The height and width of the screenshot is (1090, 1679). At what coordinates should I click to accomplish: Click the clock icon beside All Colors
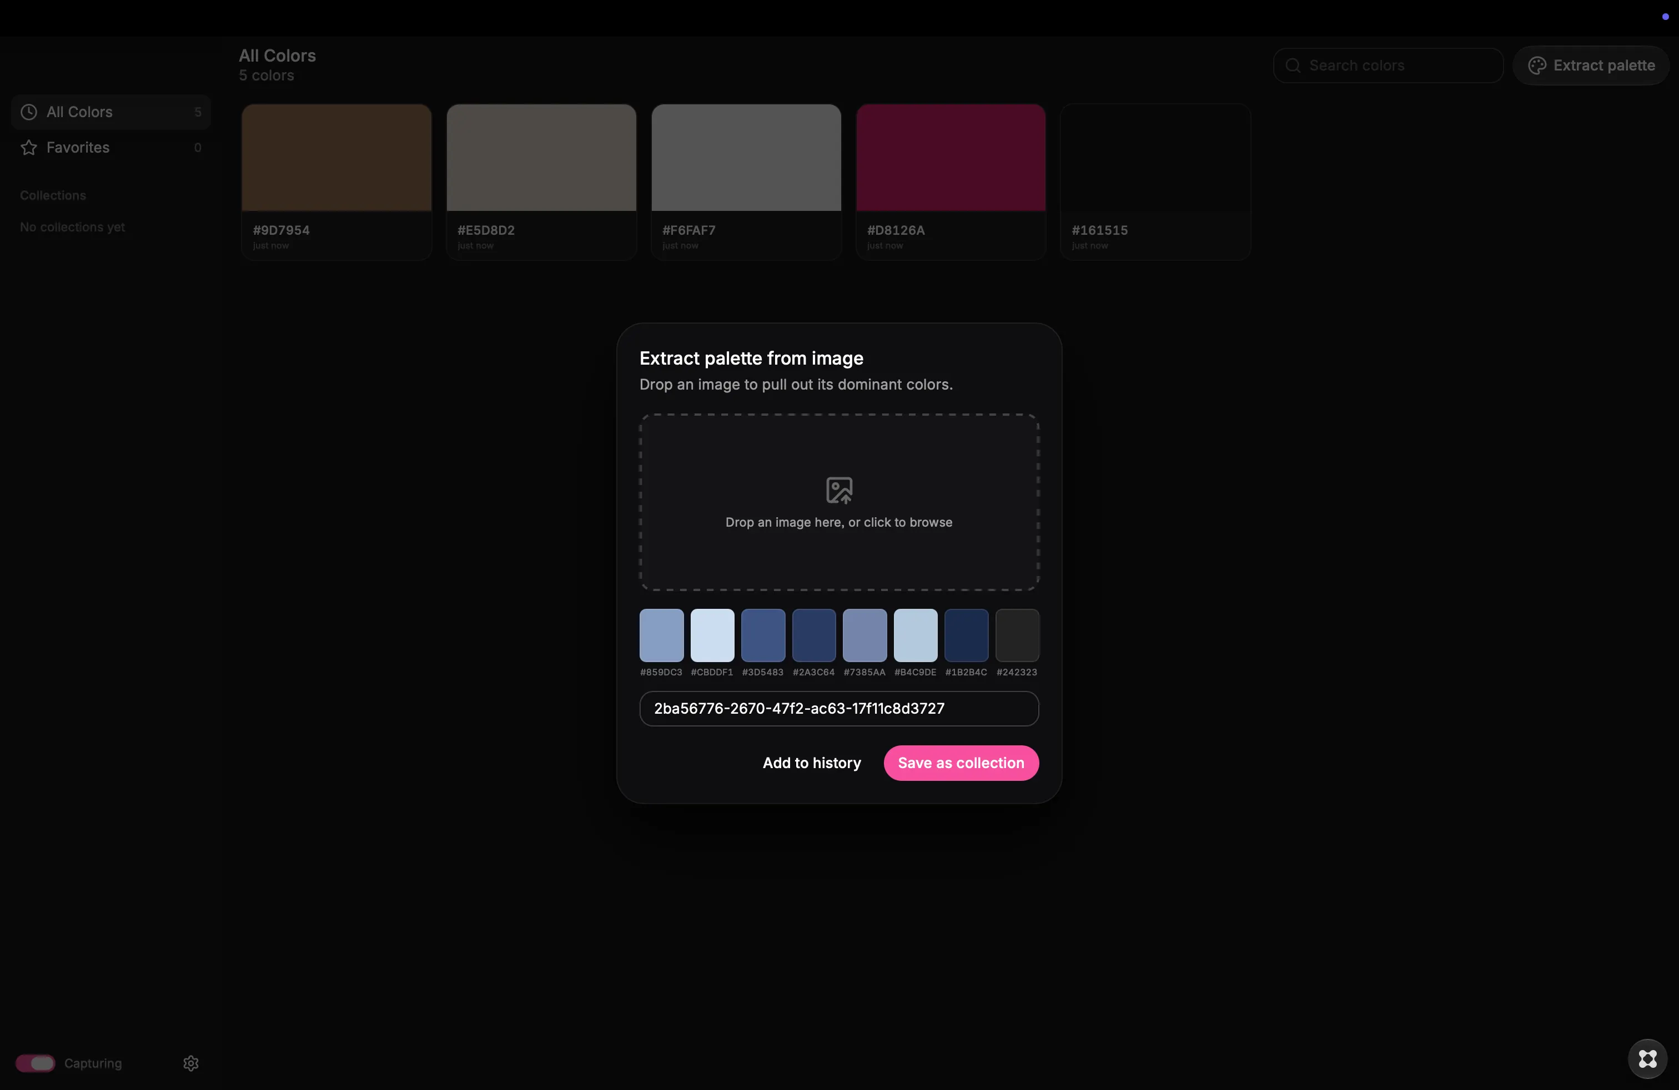[29, 112]
